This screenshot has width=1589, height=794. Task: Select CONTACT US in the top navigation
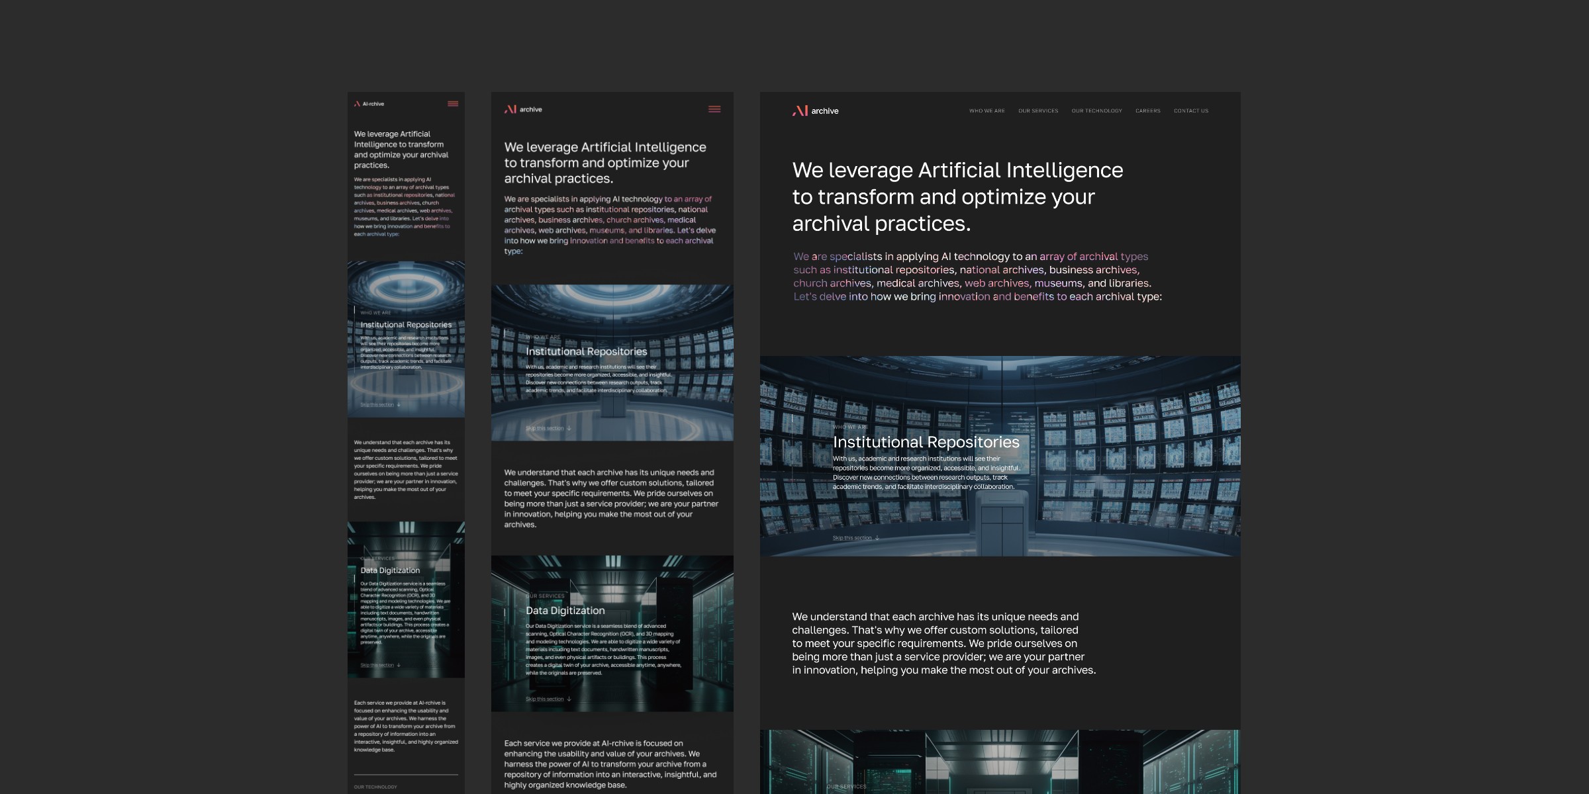click(1190, 111)
